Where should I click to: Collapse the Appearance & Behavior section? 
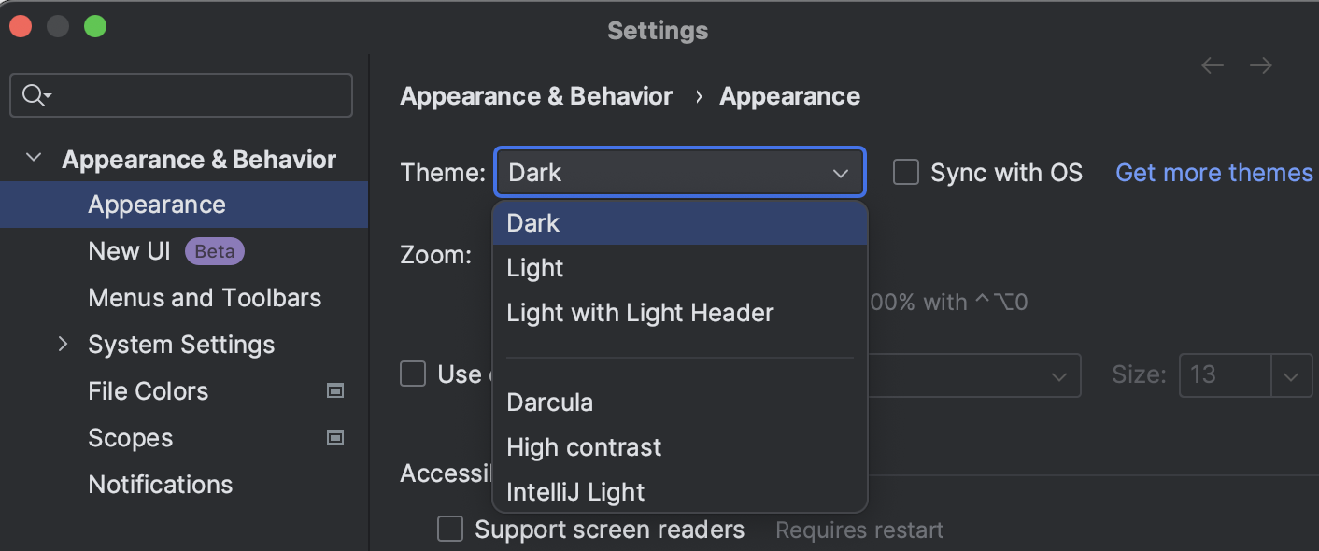(34, 158)
